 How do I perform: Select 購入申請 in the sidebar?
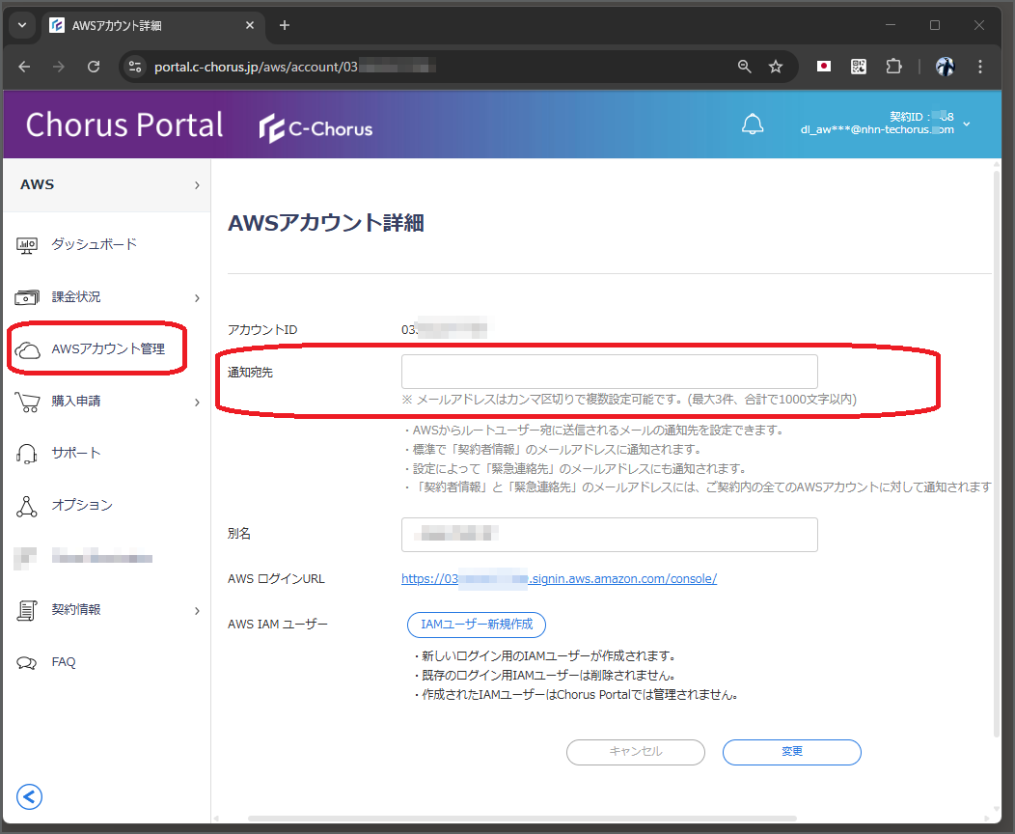coord(75,401)
